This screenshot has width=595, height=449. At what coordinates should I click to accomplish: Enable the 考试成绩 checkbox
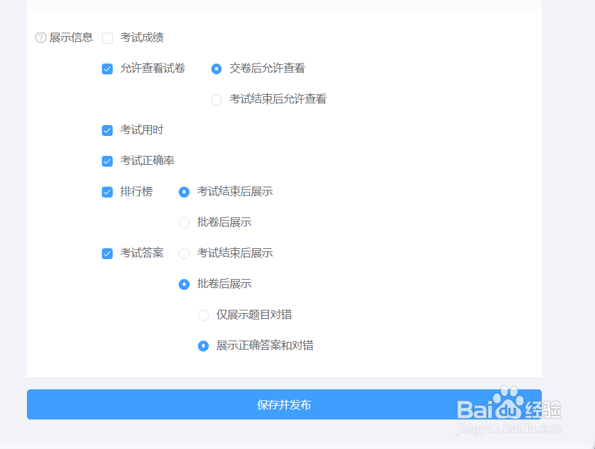pos(107,38)
